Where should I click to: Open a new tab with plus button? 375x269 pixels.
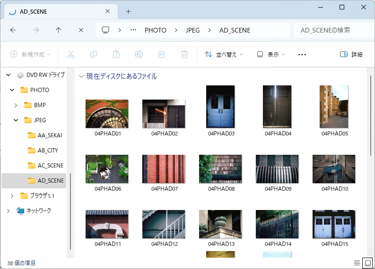point(129,11)
